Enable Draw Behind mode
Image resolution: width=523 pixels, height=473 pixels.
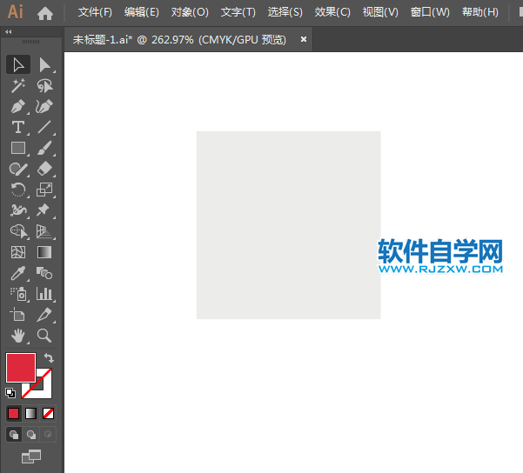point(31,435)
